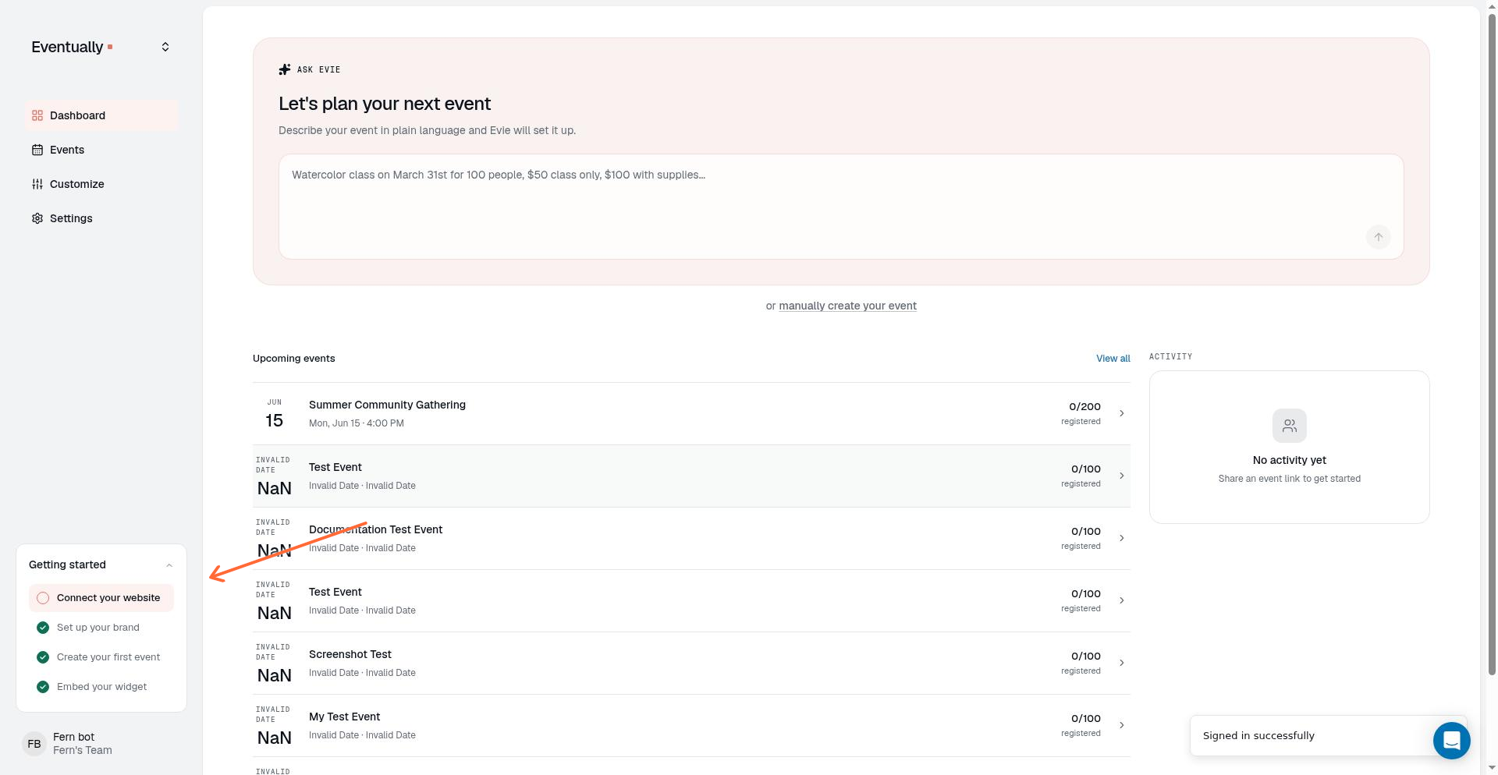The height and width of the screenshot is (775, 1498).
Task: Click the No activity yet message
Action: 1289,460
